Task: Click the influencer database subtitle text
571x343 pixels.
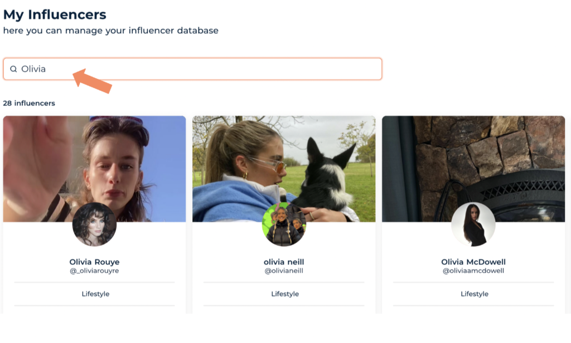Action: 110,31
